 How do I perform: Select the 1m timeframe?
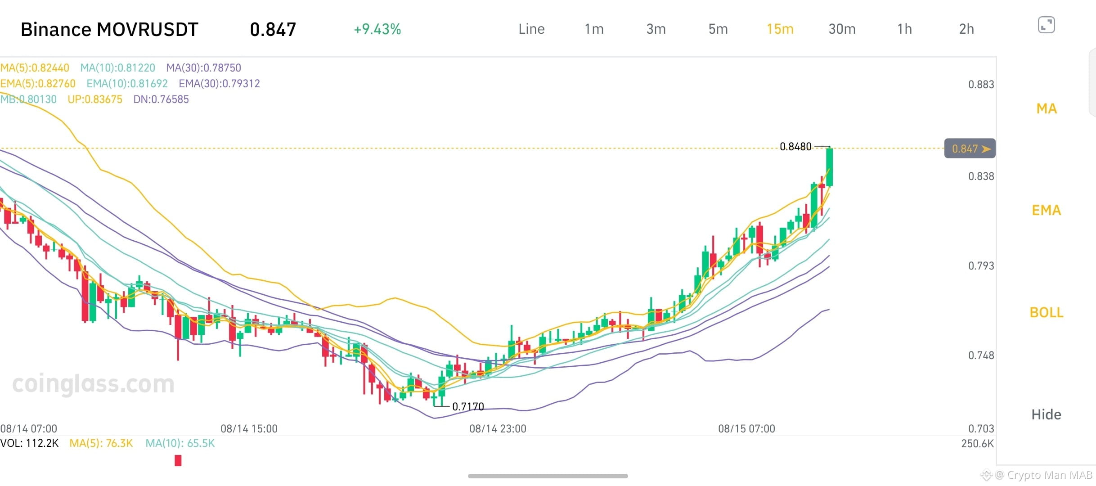(594, 29)
